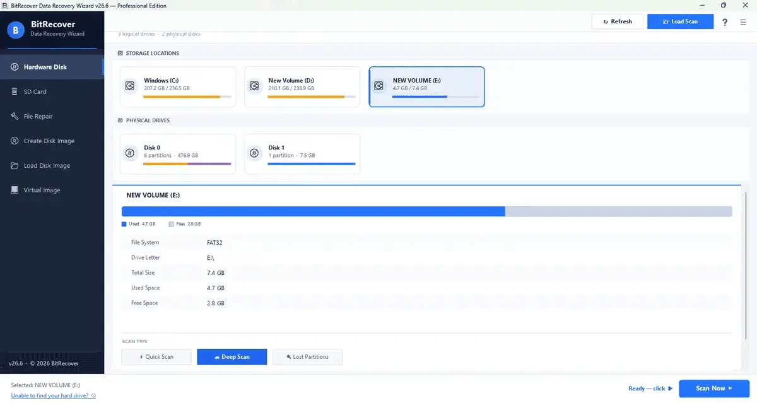Click the blue Used legend swatch

pyautogui.click(x=124, y=224)
